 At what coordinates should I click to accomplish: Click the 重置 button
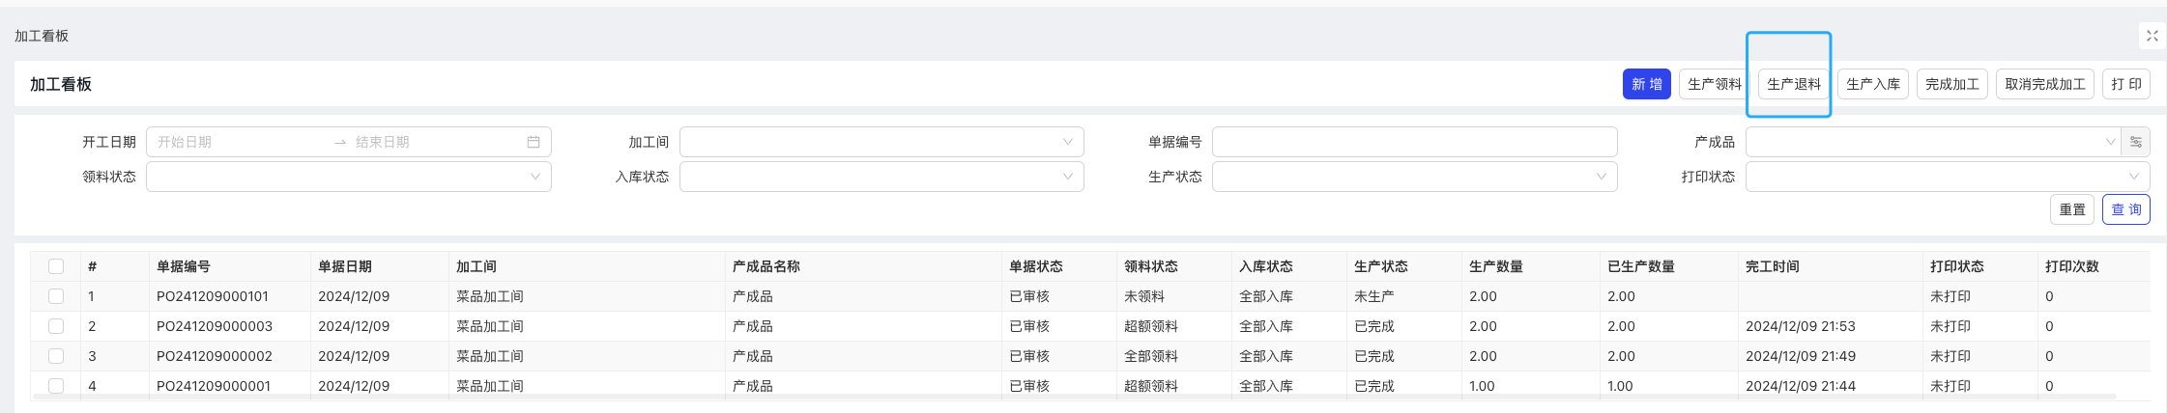(x=2072, y=209)
